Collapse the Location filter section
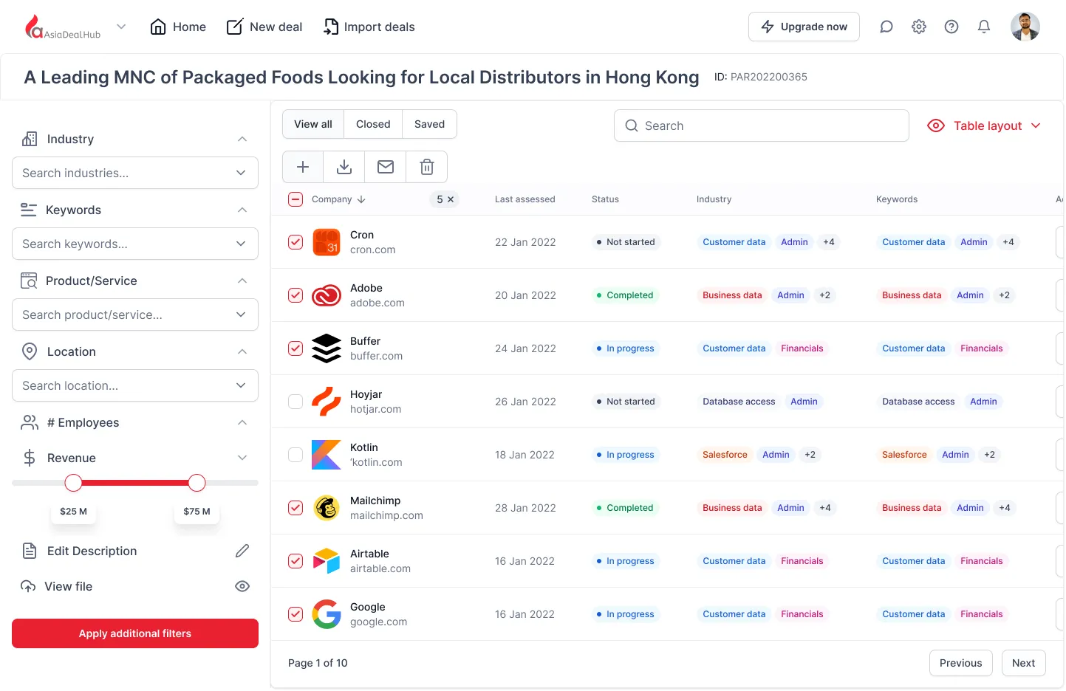The height and width of the screenshot is (691, 1066). tap(242, 351)
